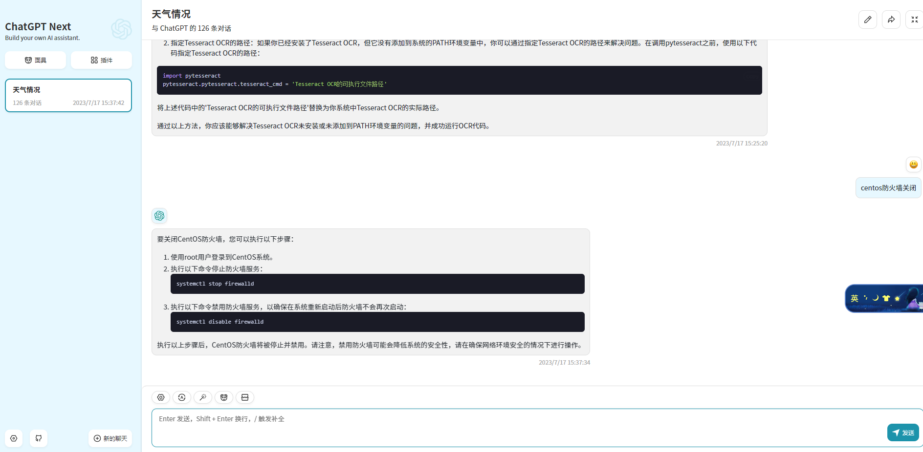Click step 2 text about specifying Tesseract OCR path
This screenshot has height=452, width=923.
pyautogui.click(x=463, y=48)
